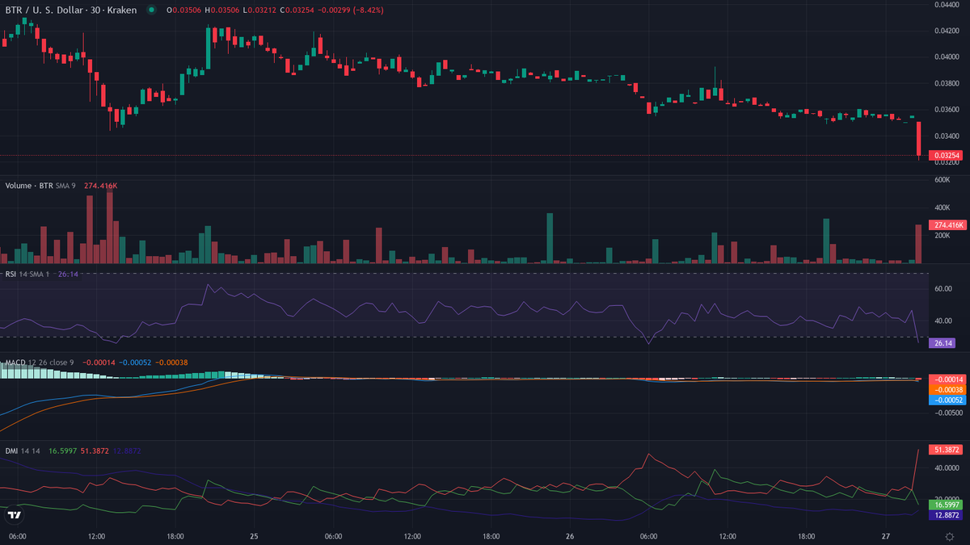Image resolution: width=970 pixels, height=545 pixels.
Task: Click the 25 date label on time axis
Action: tap(254, 536)
